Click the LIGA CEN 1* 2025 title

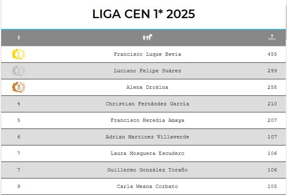[x=144, y=14]
